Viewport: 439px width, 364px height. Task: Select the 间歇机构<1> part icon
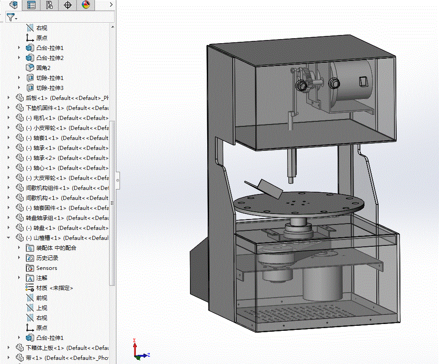[20, 198]
